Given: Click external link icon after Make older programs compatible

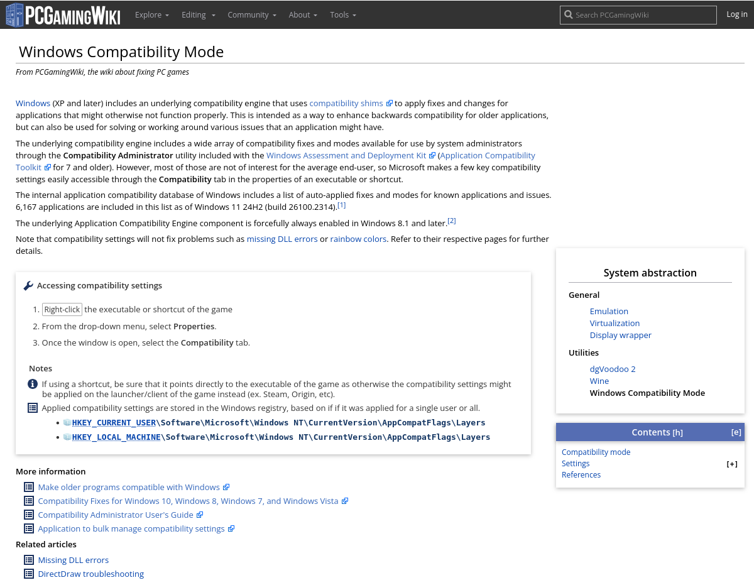Looking at the screenshot, I should [226, 487].
